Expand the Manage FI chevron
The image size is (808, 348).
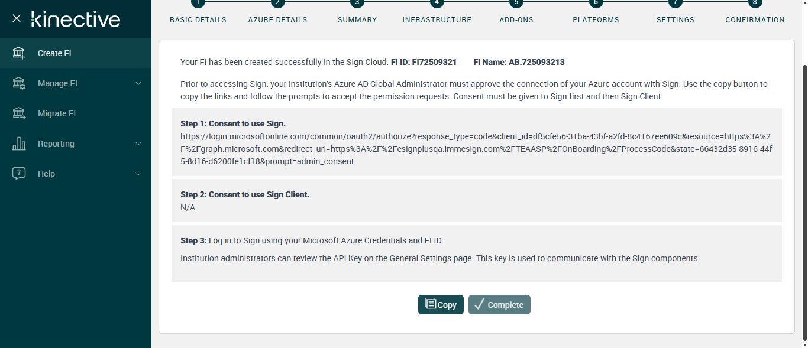point(138,83)
